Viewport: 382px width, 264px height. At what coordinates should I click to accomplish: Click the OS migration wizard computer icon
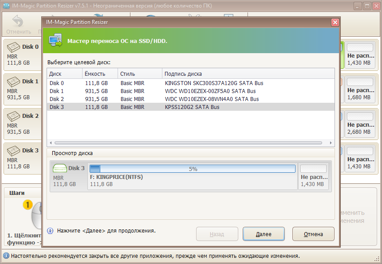55,40
